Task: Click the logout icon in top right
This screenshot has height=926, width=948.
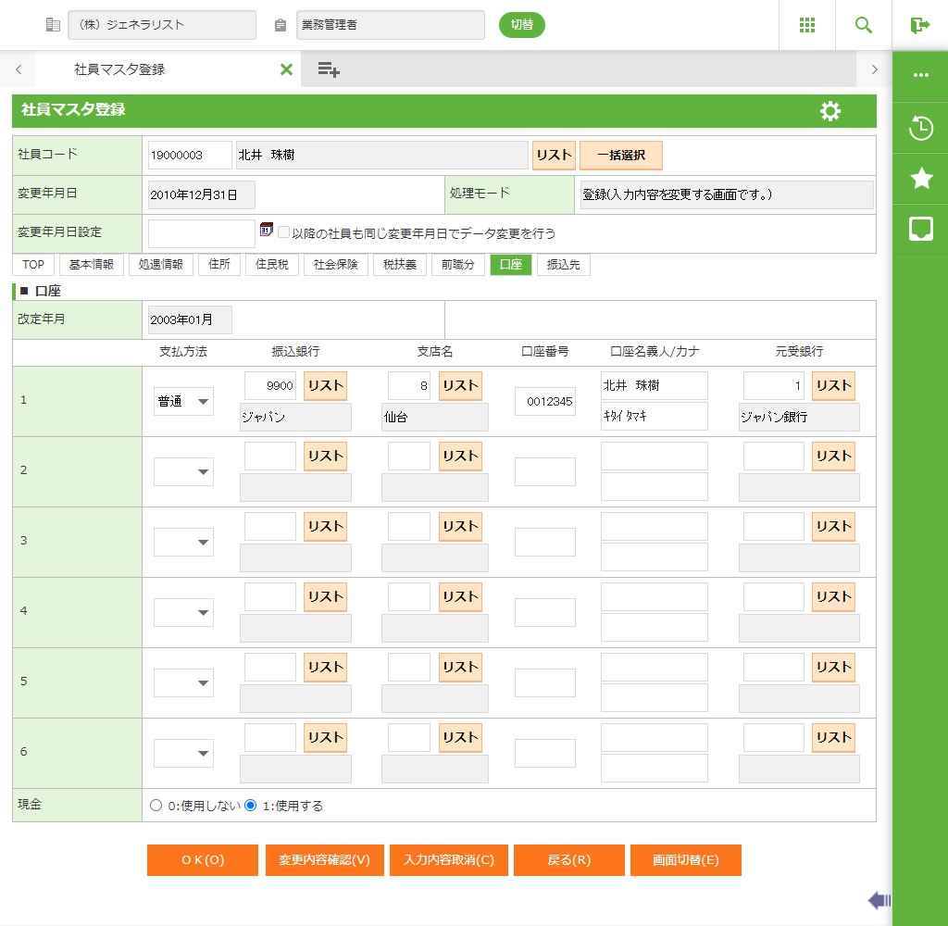Action: click(x=920, y=25)
